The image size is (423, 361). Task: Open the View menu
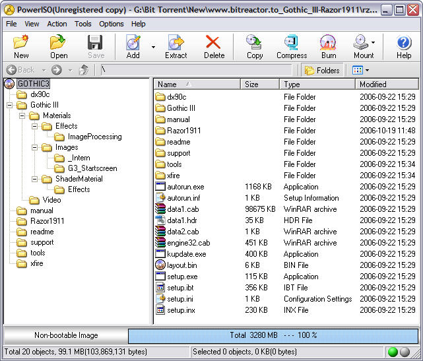[32, 24]
